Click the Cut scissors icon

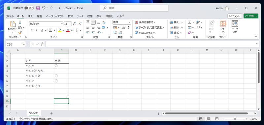click(x=20, y=22)
